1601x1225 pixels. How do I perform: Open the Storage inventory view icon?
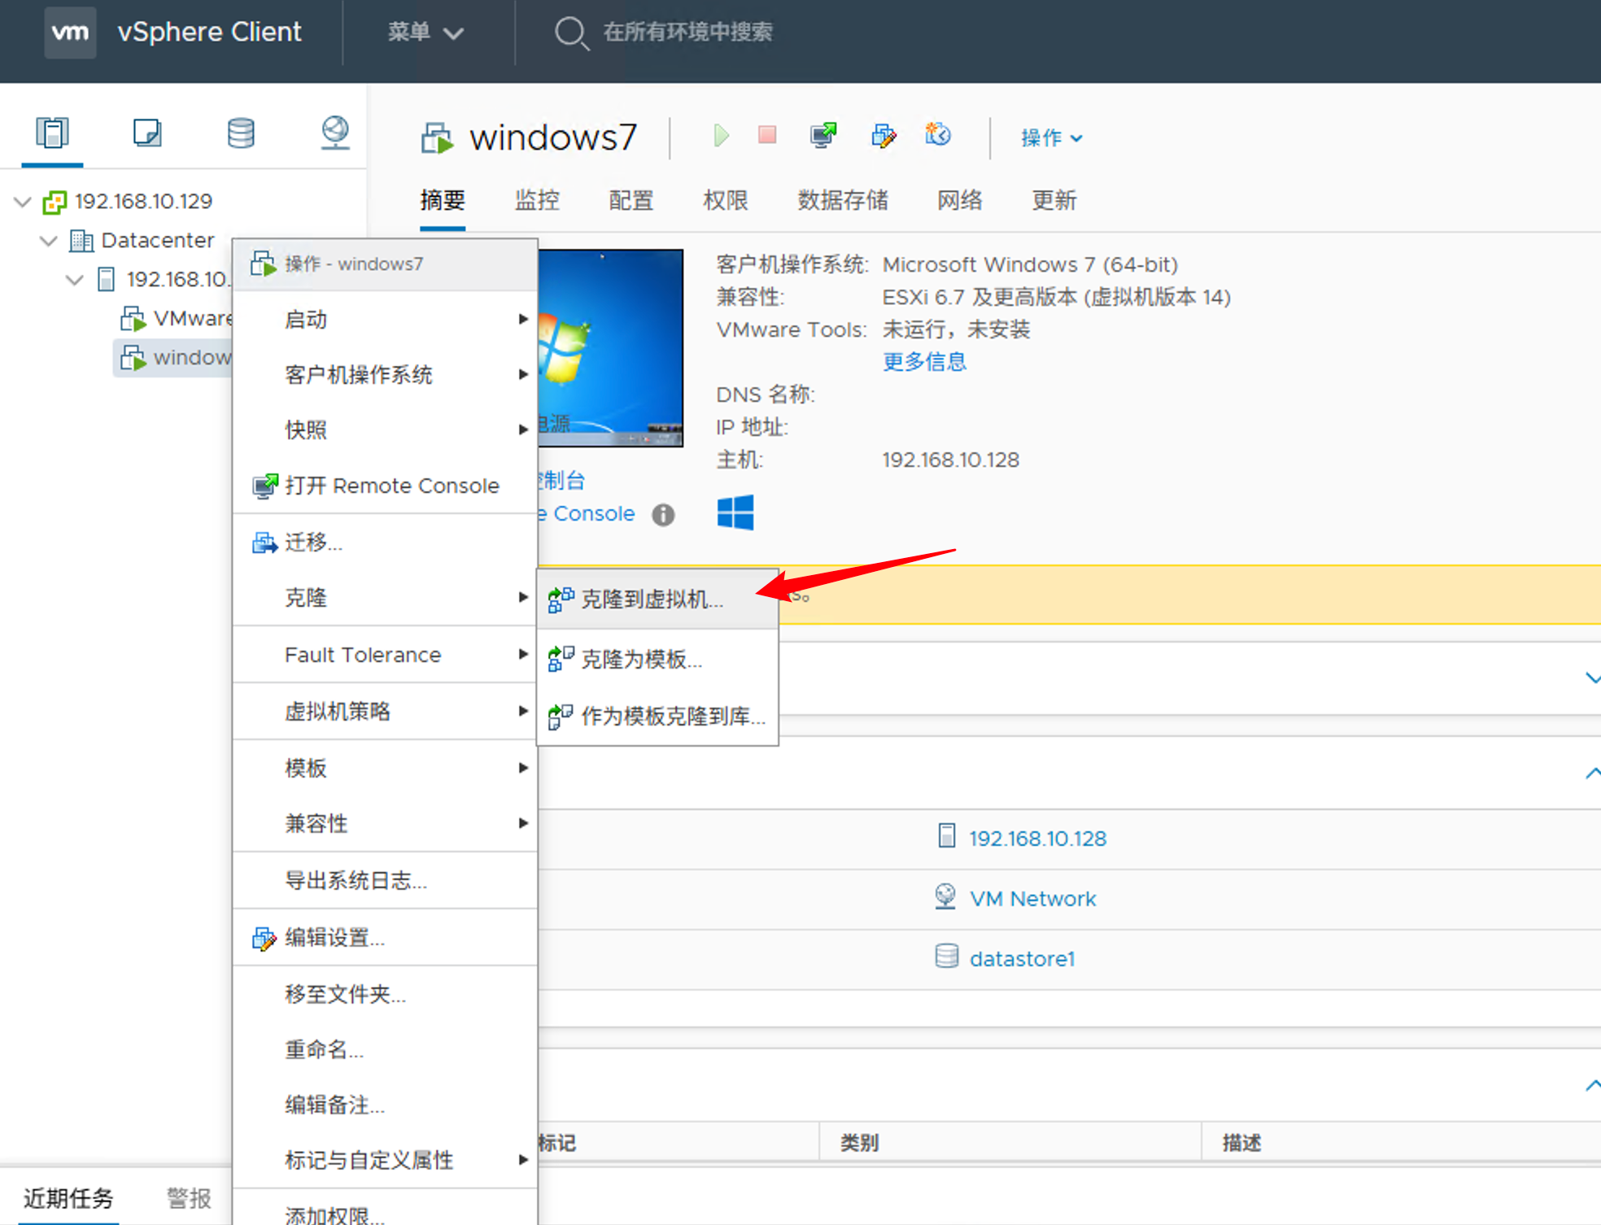241,133
